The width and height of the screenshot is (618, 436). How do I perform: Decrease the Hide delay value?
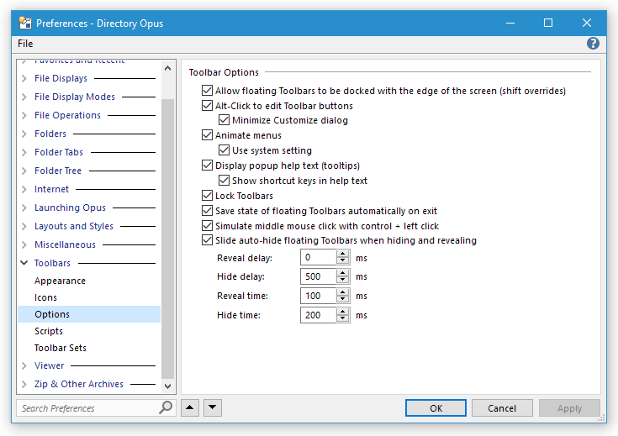[x=343, y=280]
